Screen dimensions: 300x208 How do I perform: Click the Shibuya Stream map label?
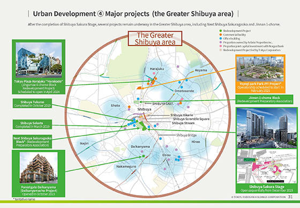tap(183, 123)
